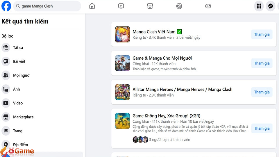Click 'Riêng tư · 2,9K thành viên' text

click(153, 95)
